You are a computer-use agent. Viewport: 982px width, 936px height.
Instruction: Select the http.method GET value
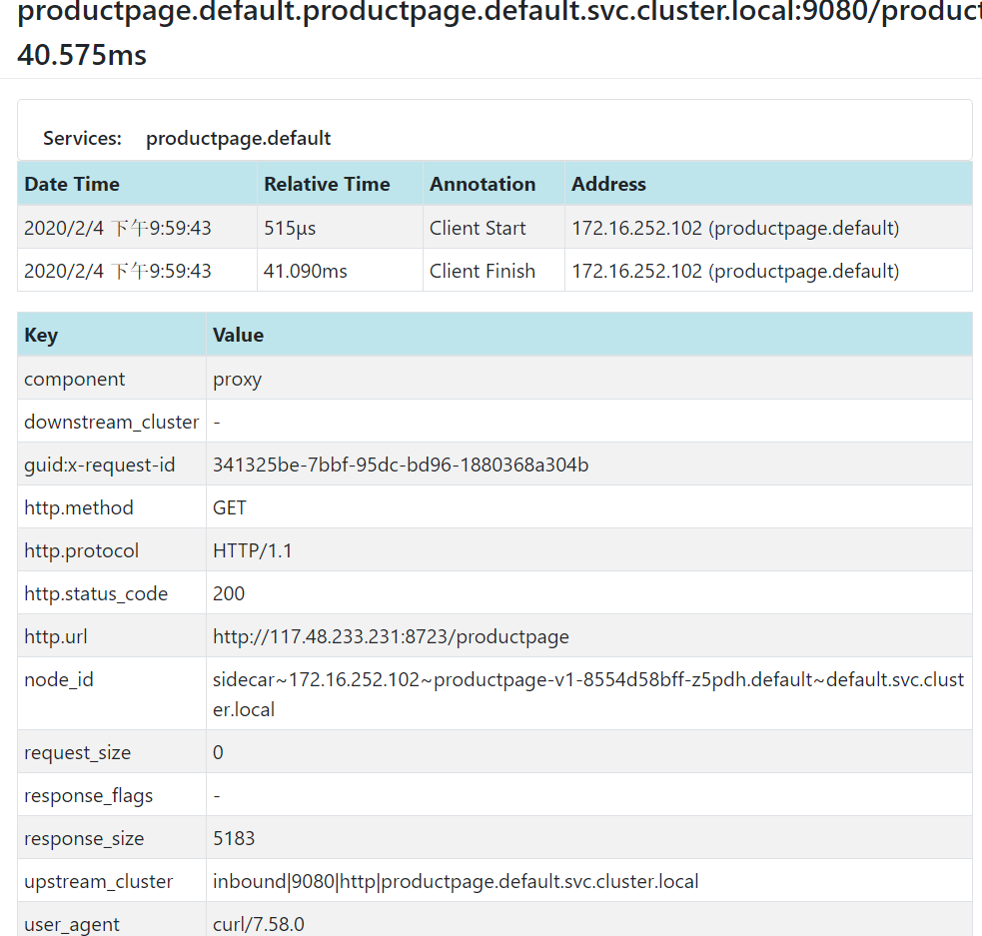point(229,507)
